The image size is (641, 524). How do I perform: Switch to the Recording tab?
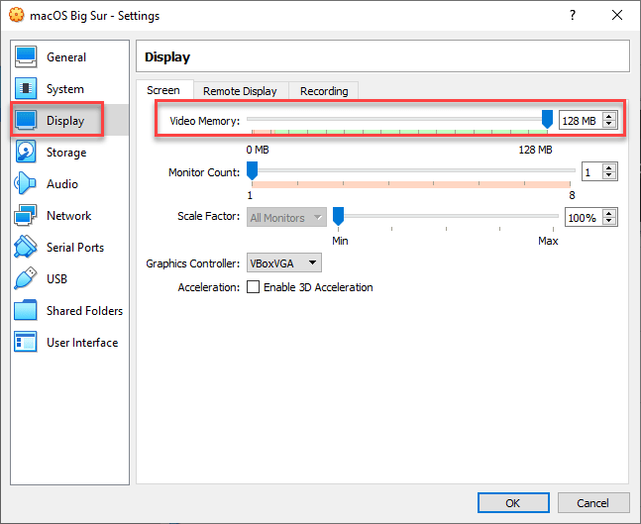tap(324, 91)
